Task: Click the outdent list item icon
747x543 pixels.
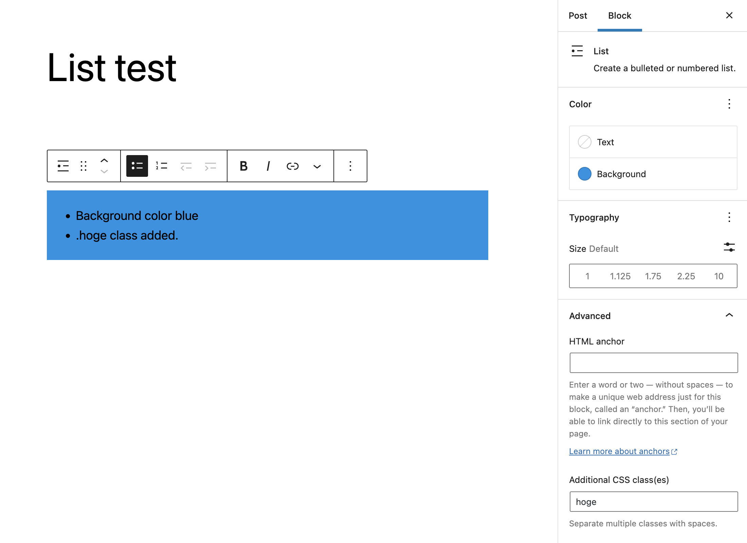Action: [x=186, y=166]
